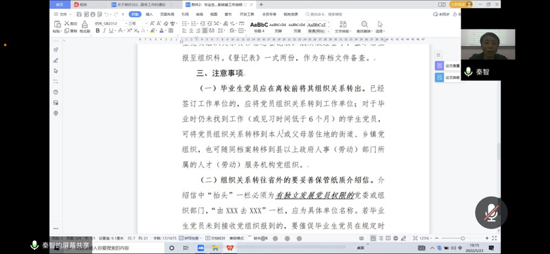Switch to the 页面布局 ribbon tab
This screenshot has width=550, height=254.
point(167,14)
